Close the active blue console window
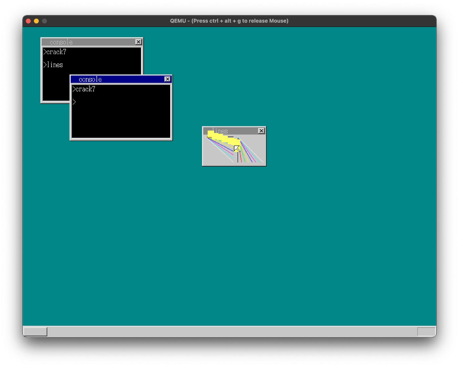The width and height of the screenshot is (459, 367). point(168,79)
